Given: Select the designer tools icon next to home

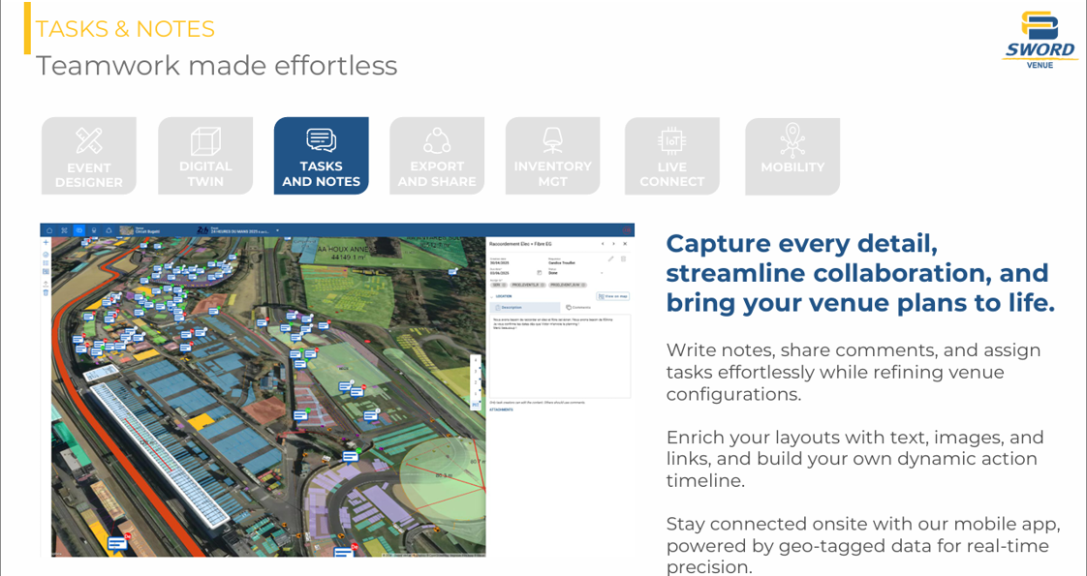Looking at the screenshot, I should point(65,230).
